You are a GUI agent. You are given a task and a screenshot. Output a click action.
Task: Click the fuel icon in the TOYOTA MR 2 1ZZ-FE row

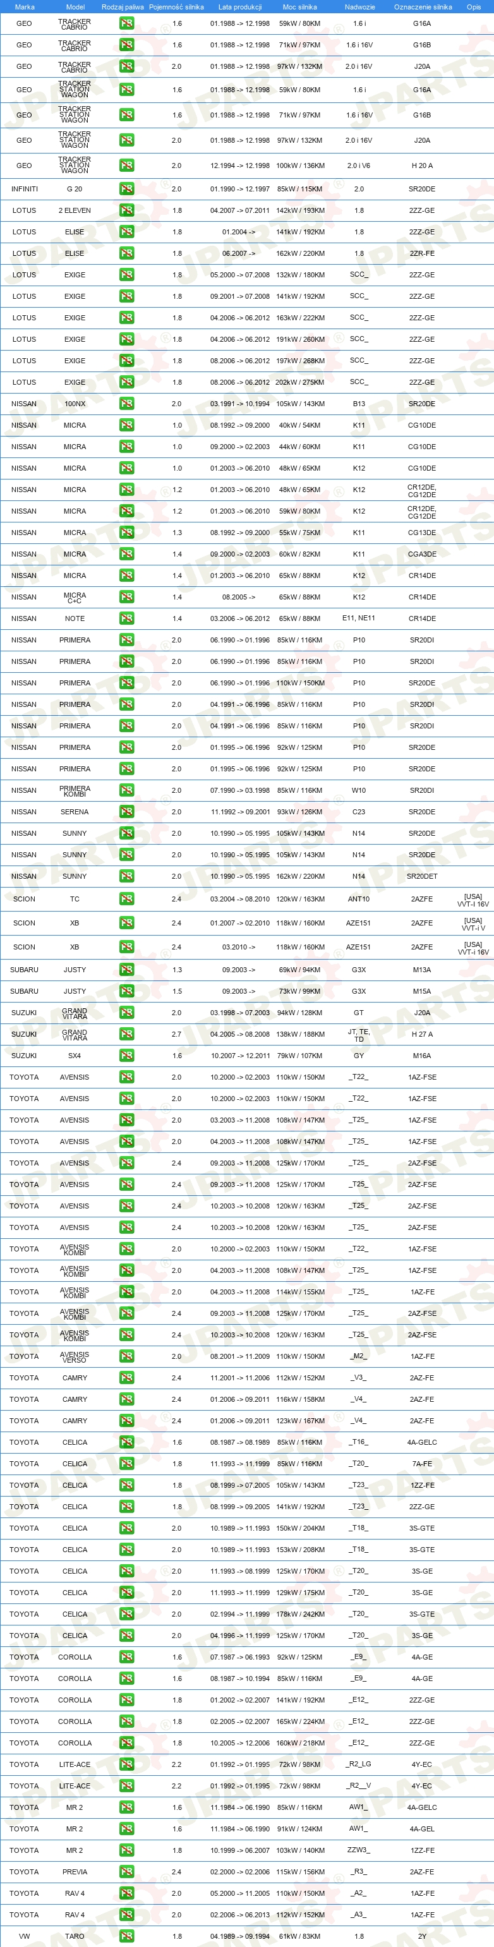[126, 1850]
